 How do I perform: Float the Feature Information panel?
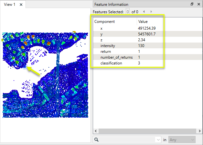[x=192, y=4]
